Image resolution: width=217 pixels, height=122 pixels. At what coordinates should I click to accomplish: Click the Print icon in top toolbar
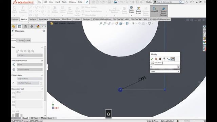pos(115,2)
